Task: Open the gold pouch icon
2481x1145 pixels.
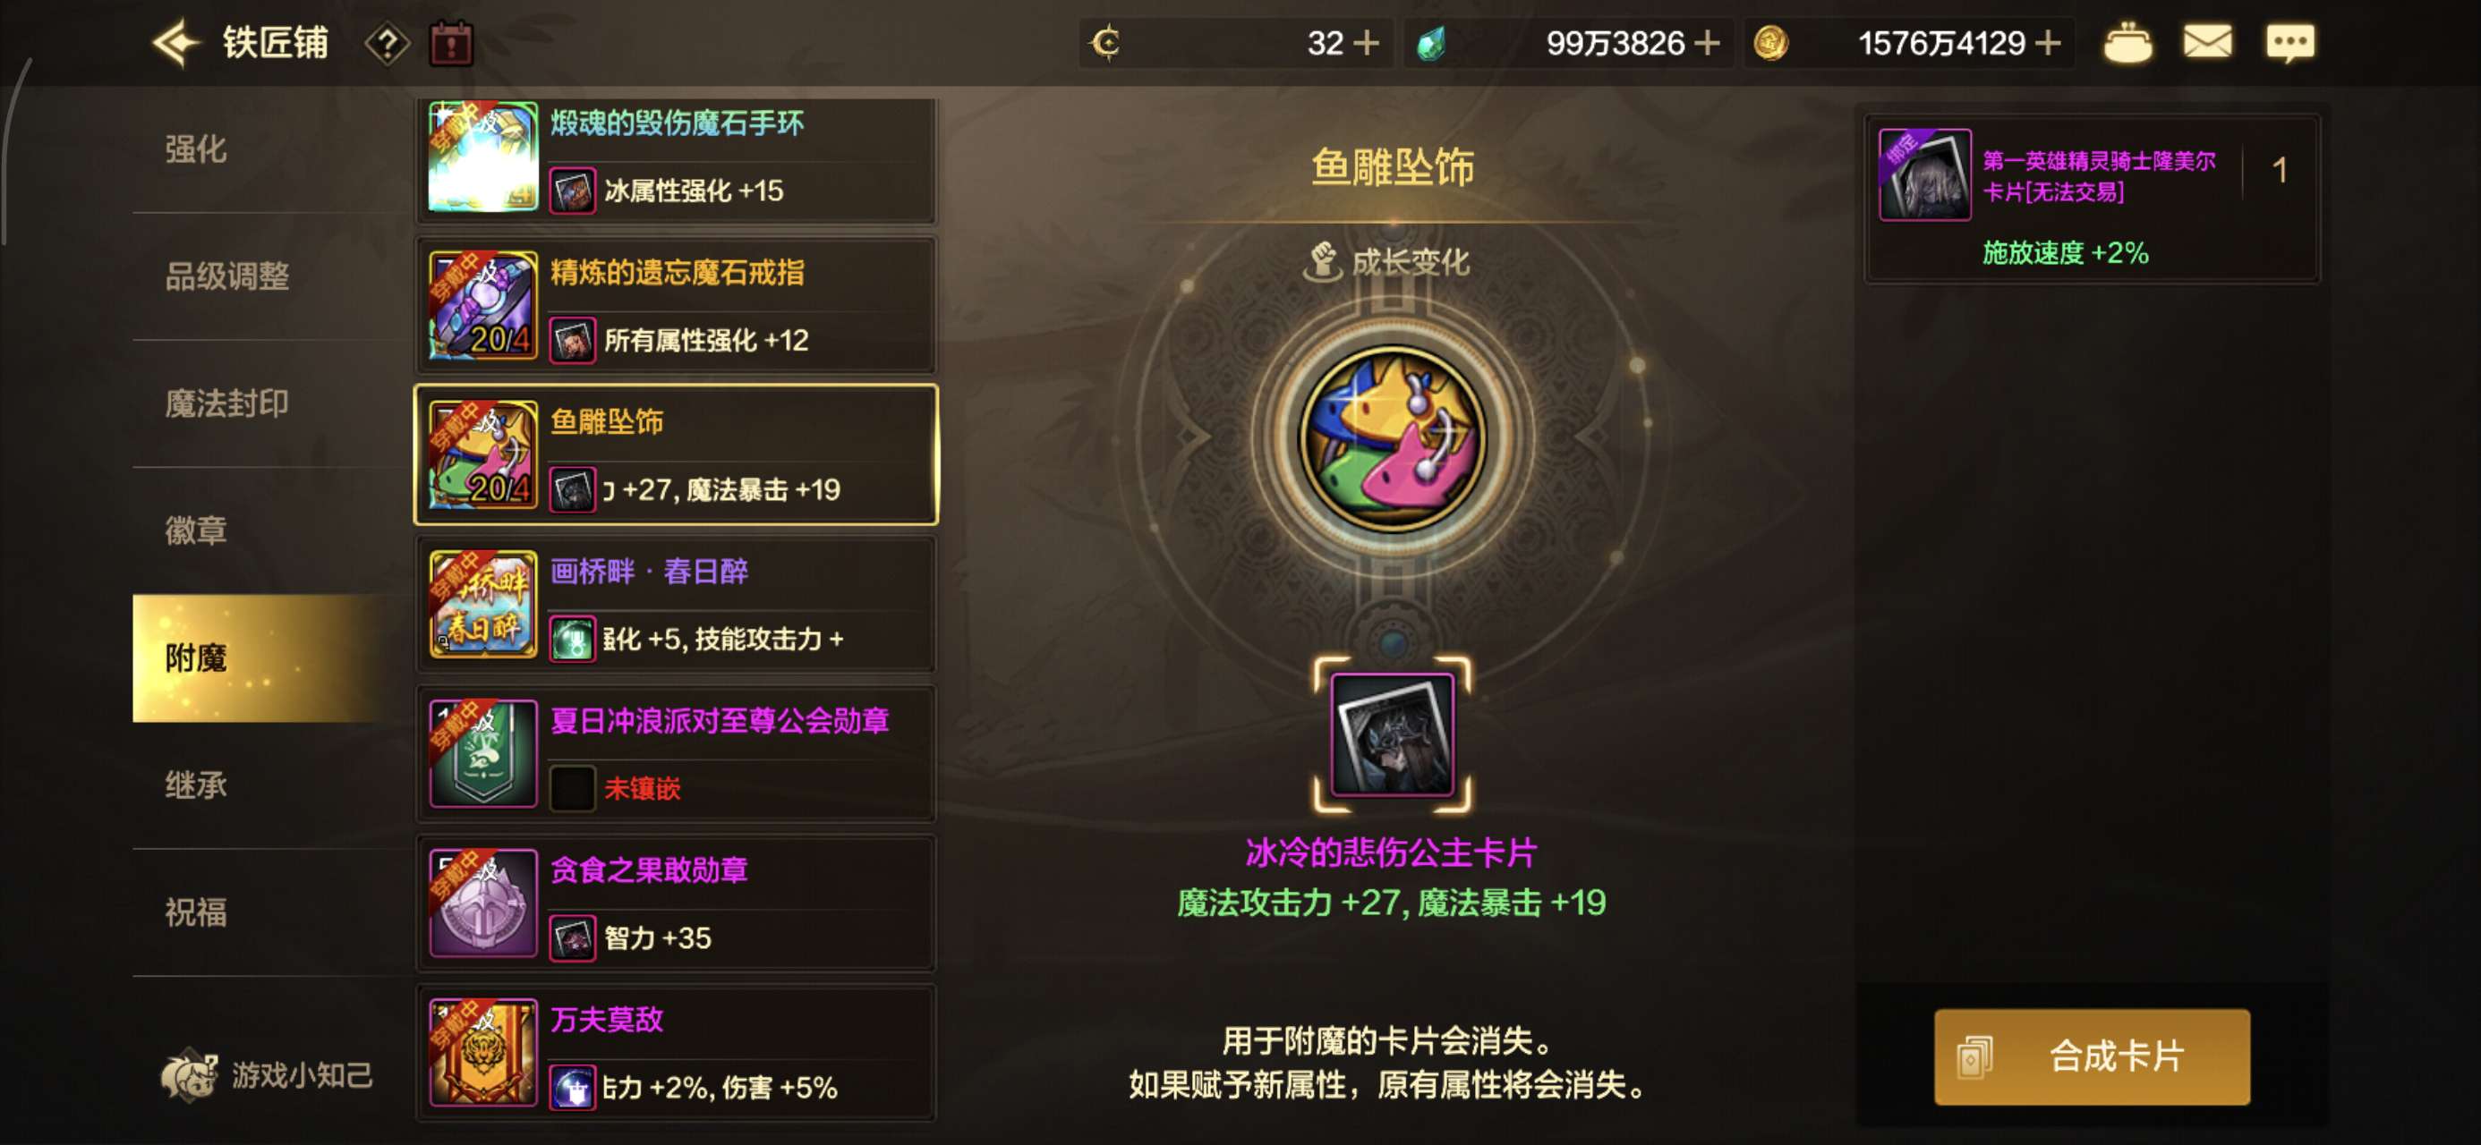Action: (x=2127, y=43)
